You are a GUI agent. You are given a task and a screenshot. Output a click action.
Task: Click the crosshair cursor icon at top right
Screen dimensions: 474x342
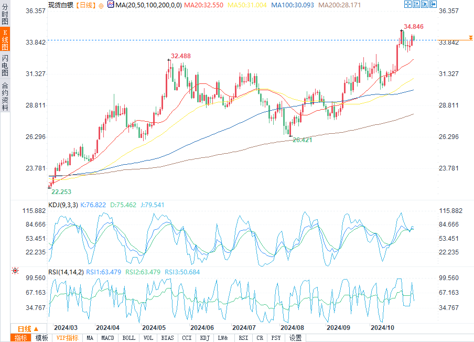pyautogui.click(x=408, y=4)
